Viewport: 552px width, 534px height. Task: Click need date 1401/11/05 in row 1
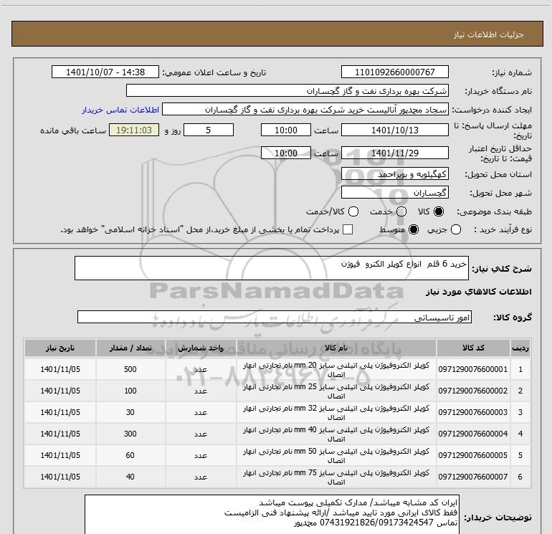click(x=60, y=369)
